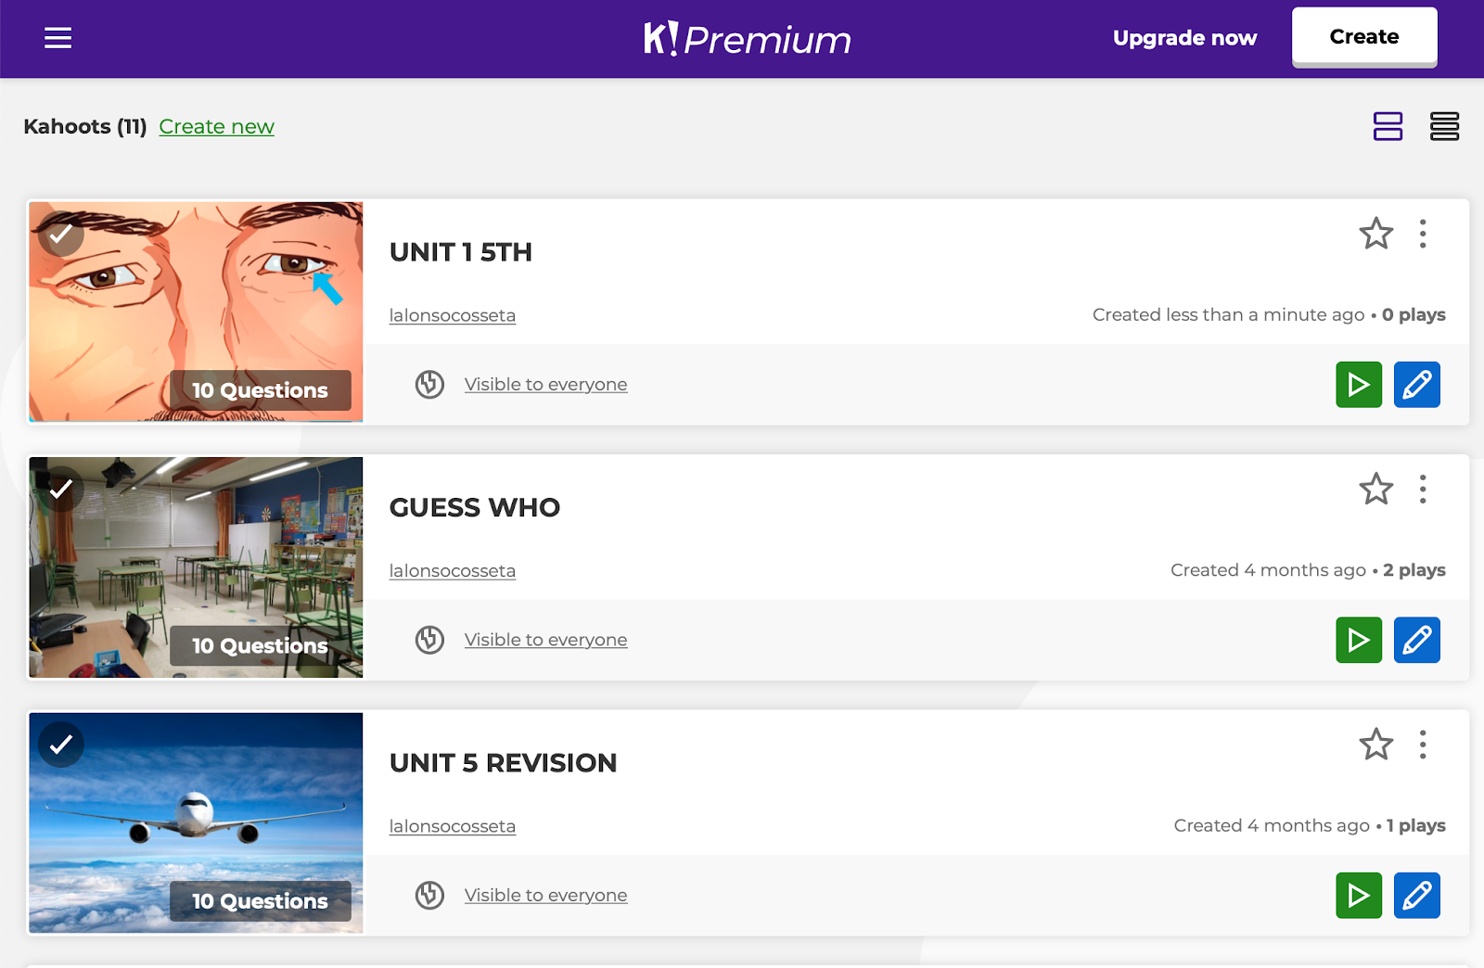This screenshot has height=968, width=1484.
Task: Play the UNIT 5 REVISION kahoot
Action: coord(1359,896)
